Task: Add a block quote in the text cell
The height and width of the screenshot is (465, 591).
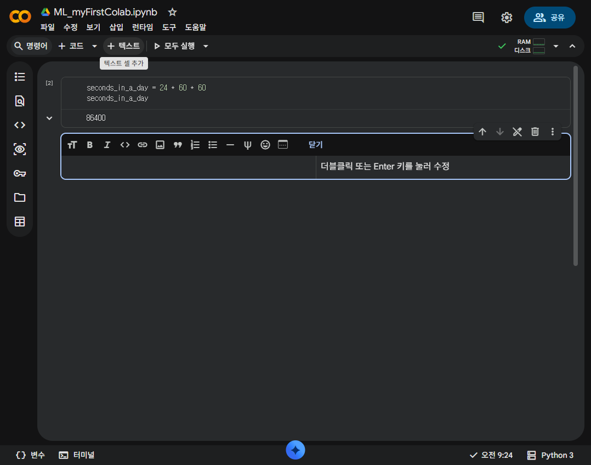Action: [x=178, y=145]
